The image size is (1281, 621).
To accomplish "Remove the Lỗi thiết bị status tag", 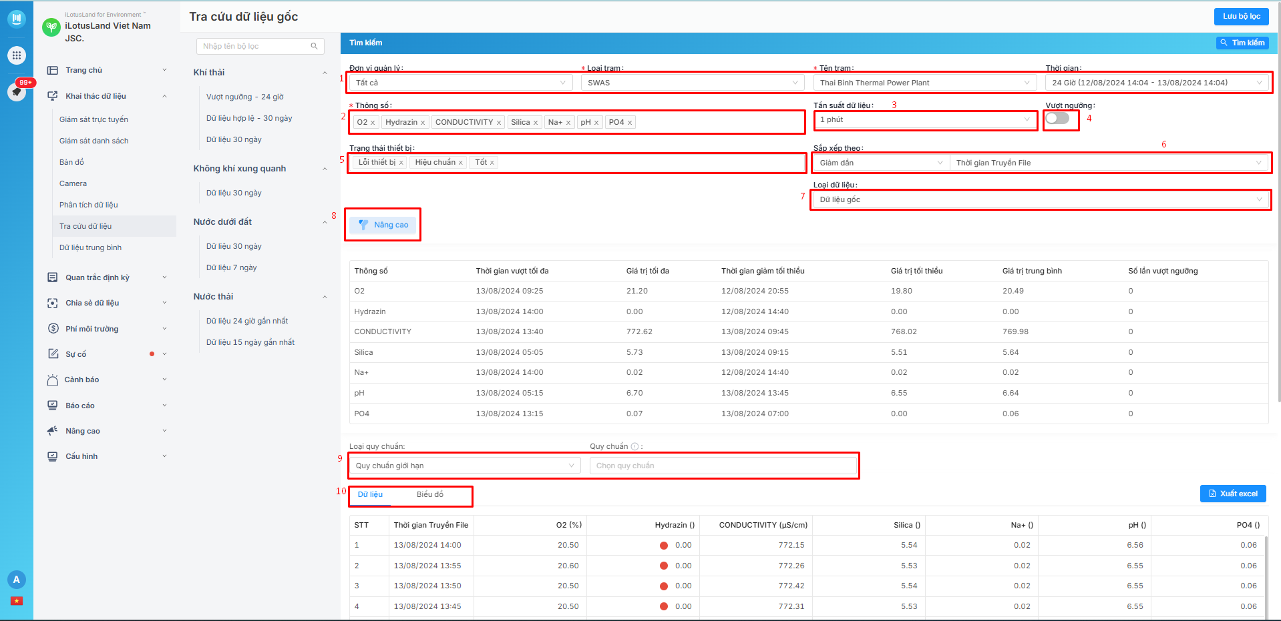I will click(x=401, y=163).
